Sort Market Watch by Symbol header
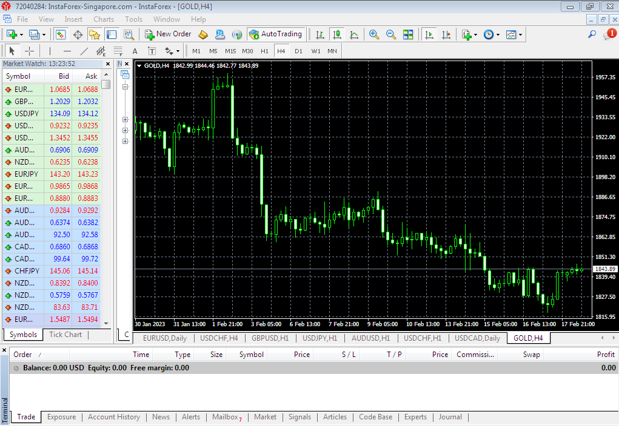 pyautogui.click(x=23, y=76)
